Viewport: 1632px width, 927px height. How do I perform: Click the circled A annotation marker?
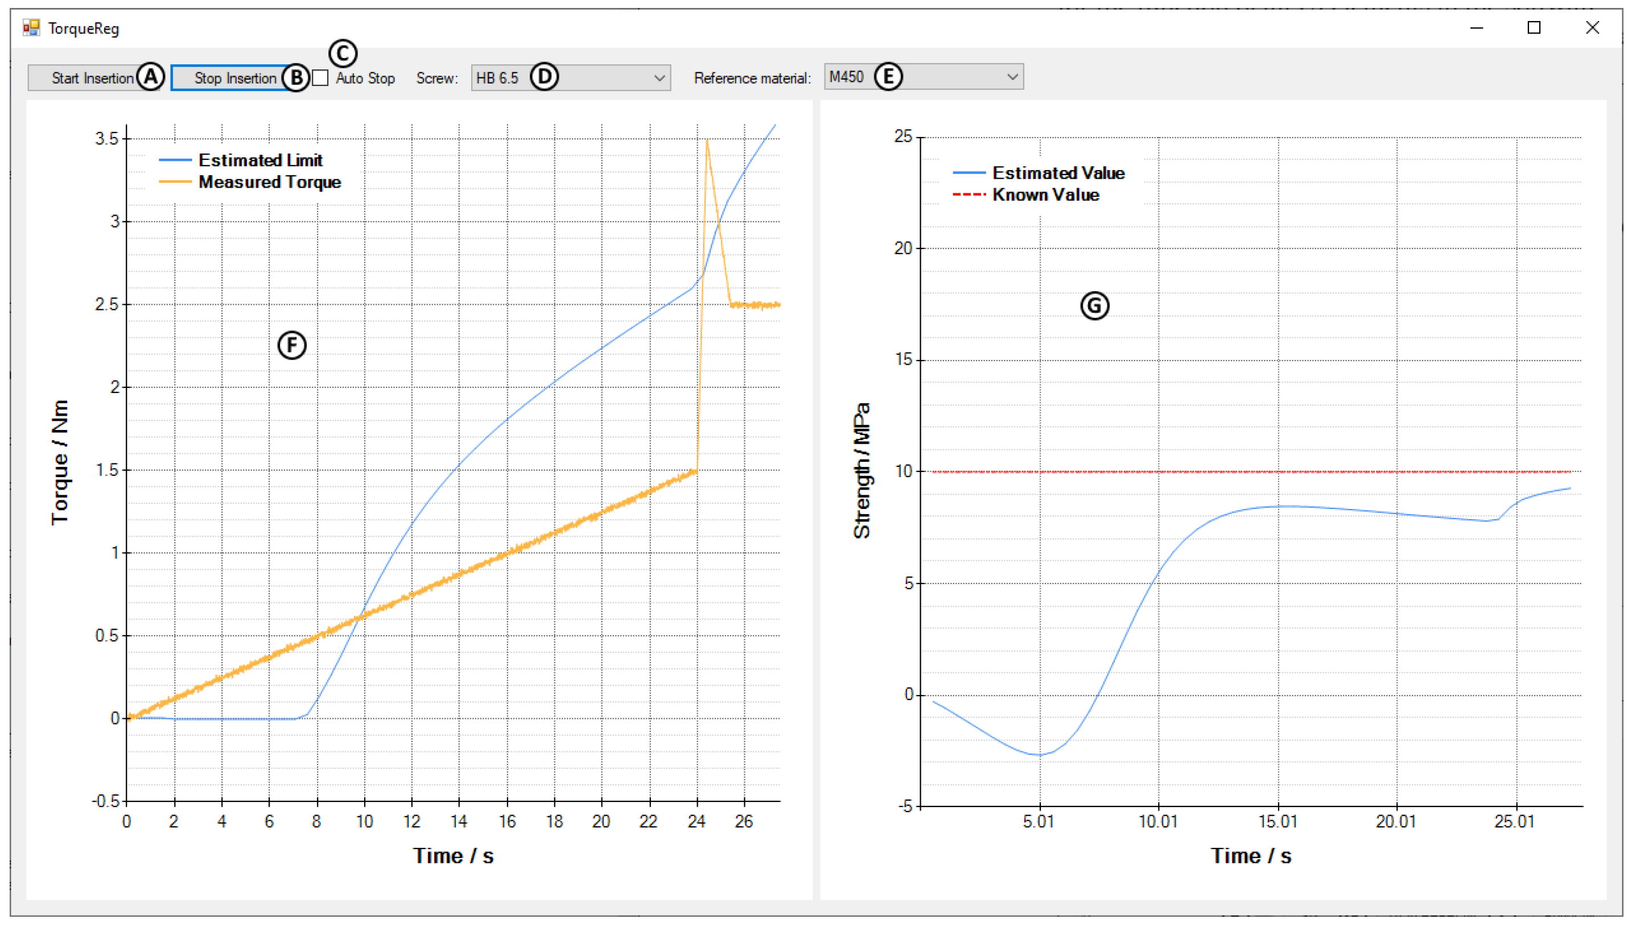tap(150, 77)
